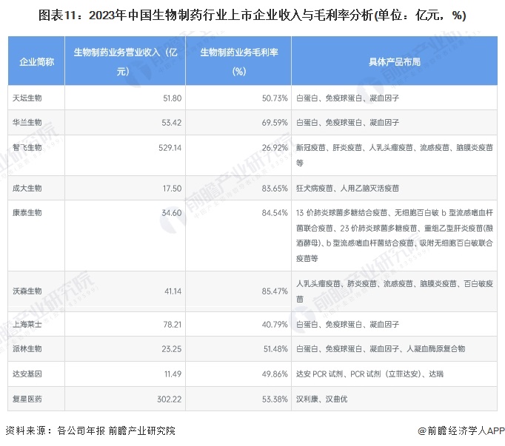Click 华兰生物 row product description text
This screenshot has width=505, height=446.
[347, 123]
